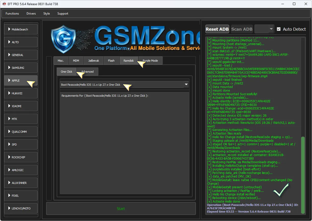The height and width of the screenshot is (221, 312).
Task: Expand the HUAWEI category
Action: pyautogui.click(x=21, y=93)
